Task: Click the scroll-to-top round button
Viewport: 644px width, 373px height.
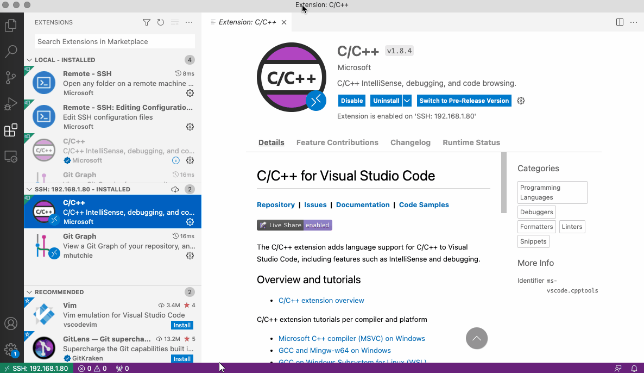Action: 476,338
